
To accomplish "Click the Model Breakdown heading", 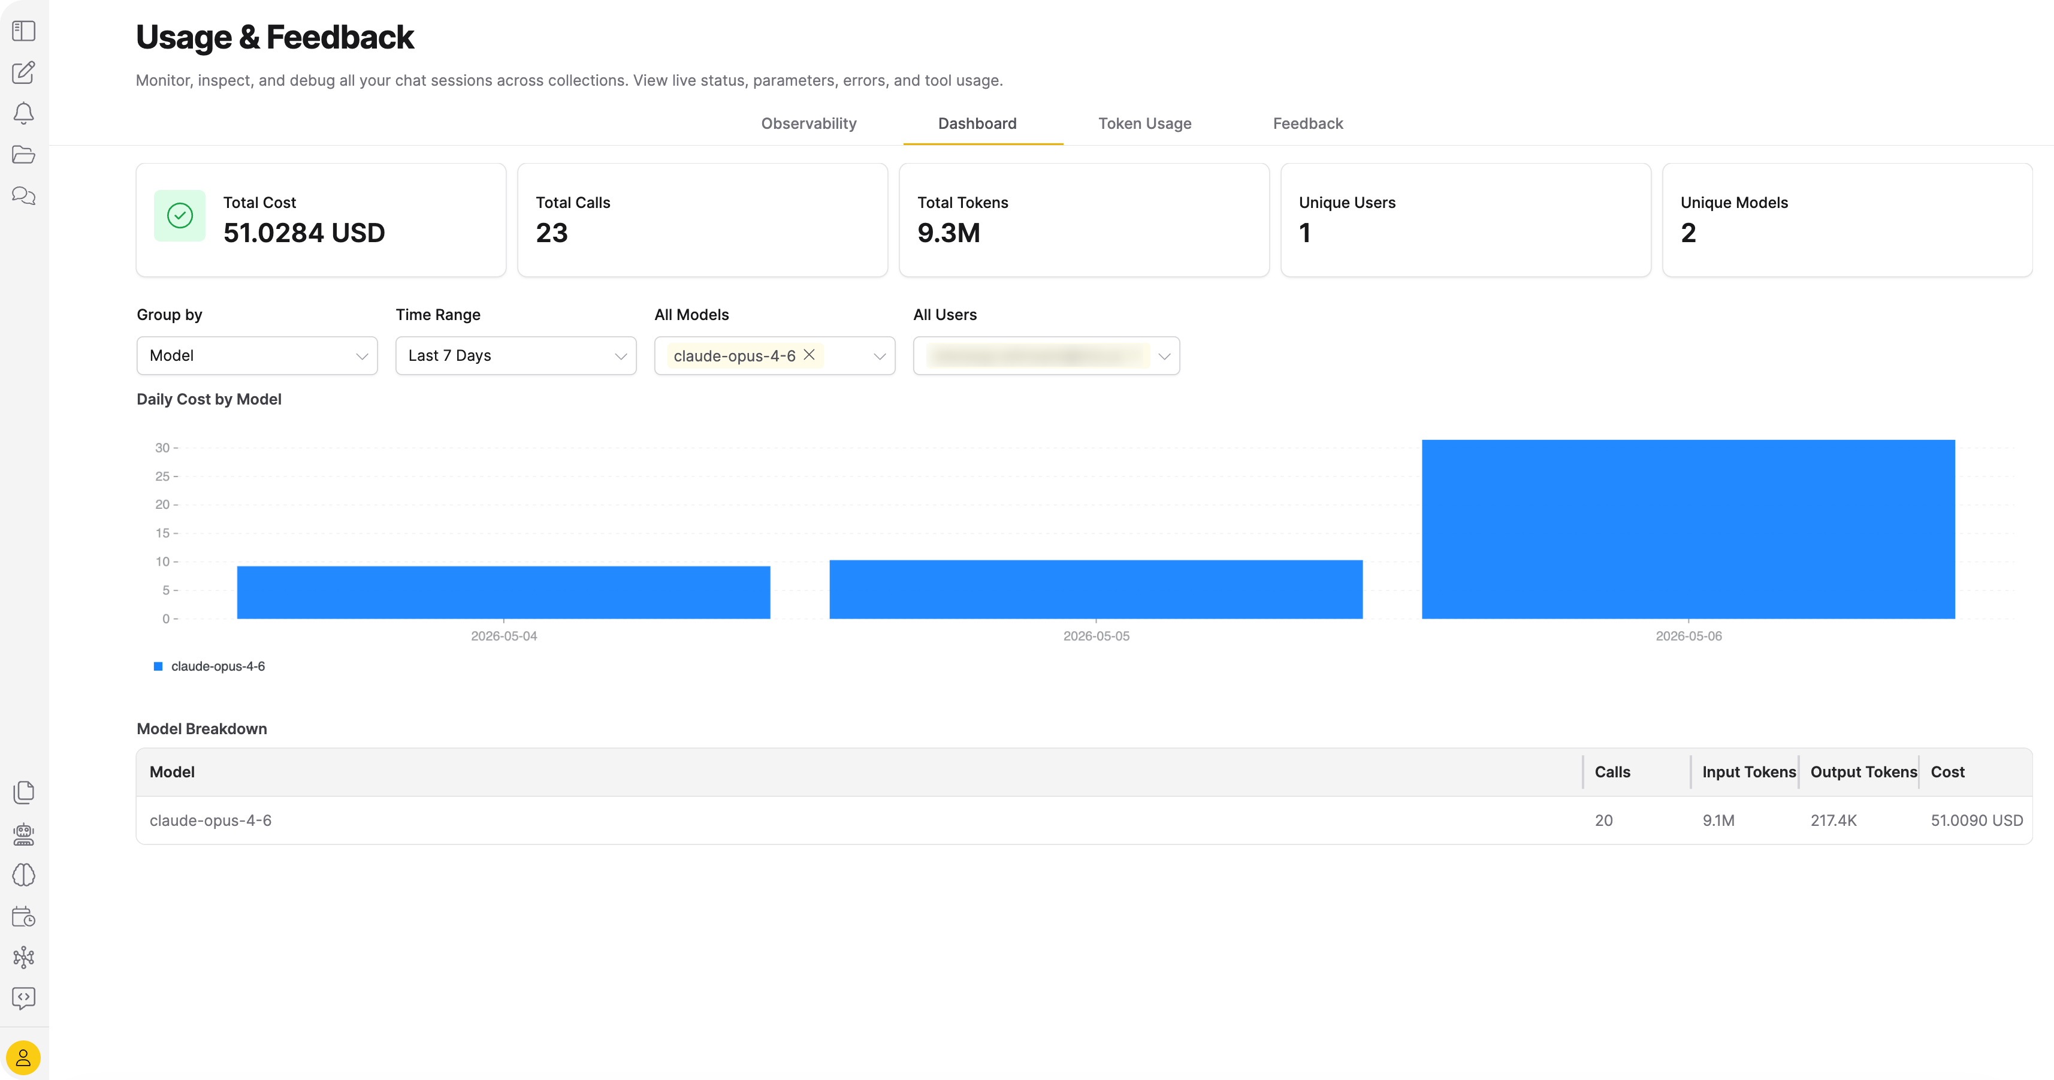I will click(x=202, y=728).
